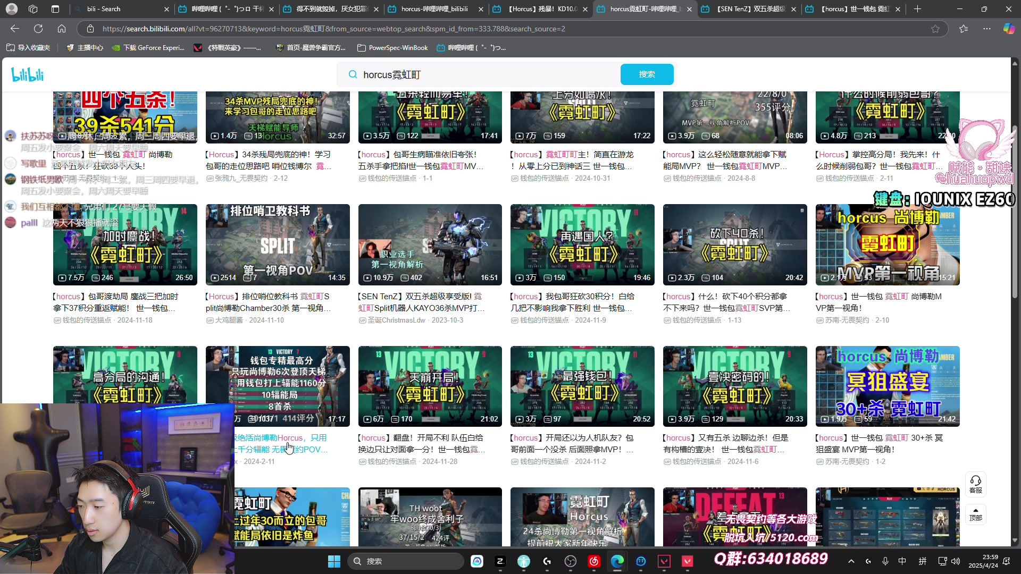Open Logitech G HUB taskbar icon
Screen dimensions: 1021x574
point(547,561)
